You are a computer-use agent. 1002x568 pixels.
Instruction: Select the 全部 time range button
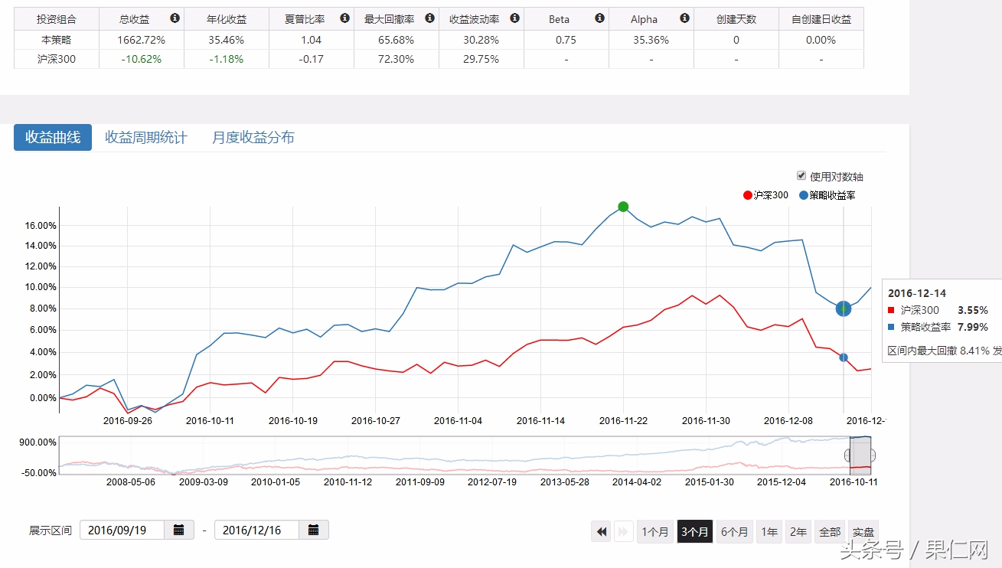[829, 530]
